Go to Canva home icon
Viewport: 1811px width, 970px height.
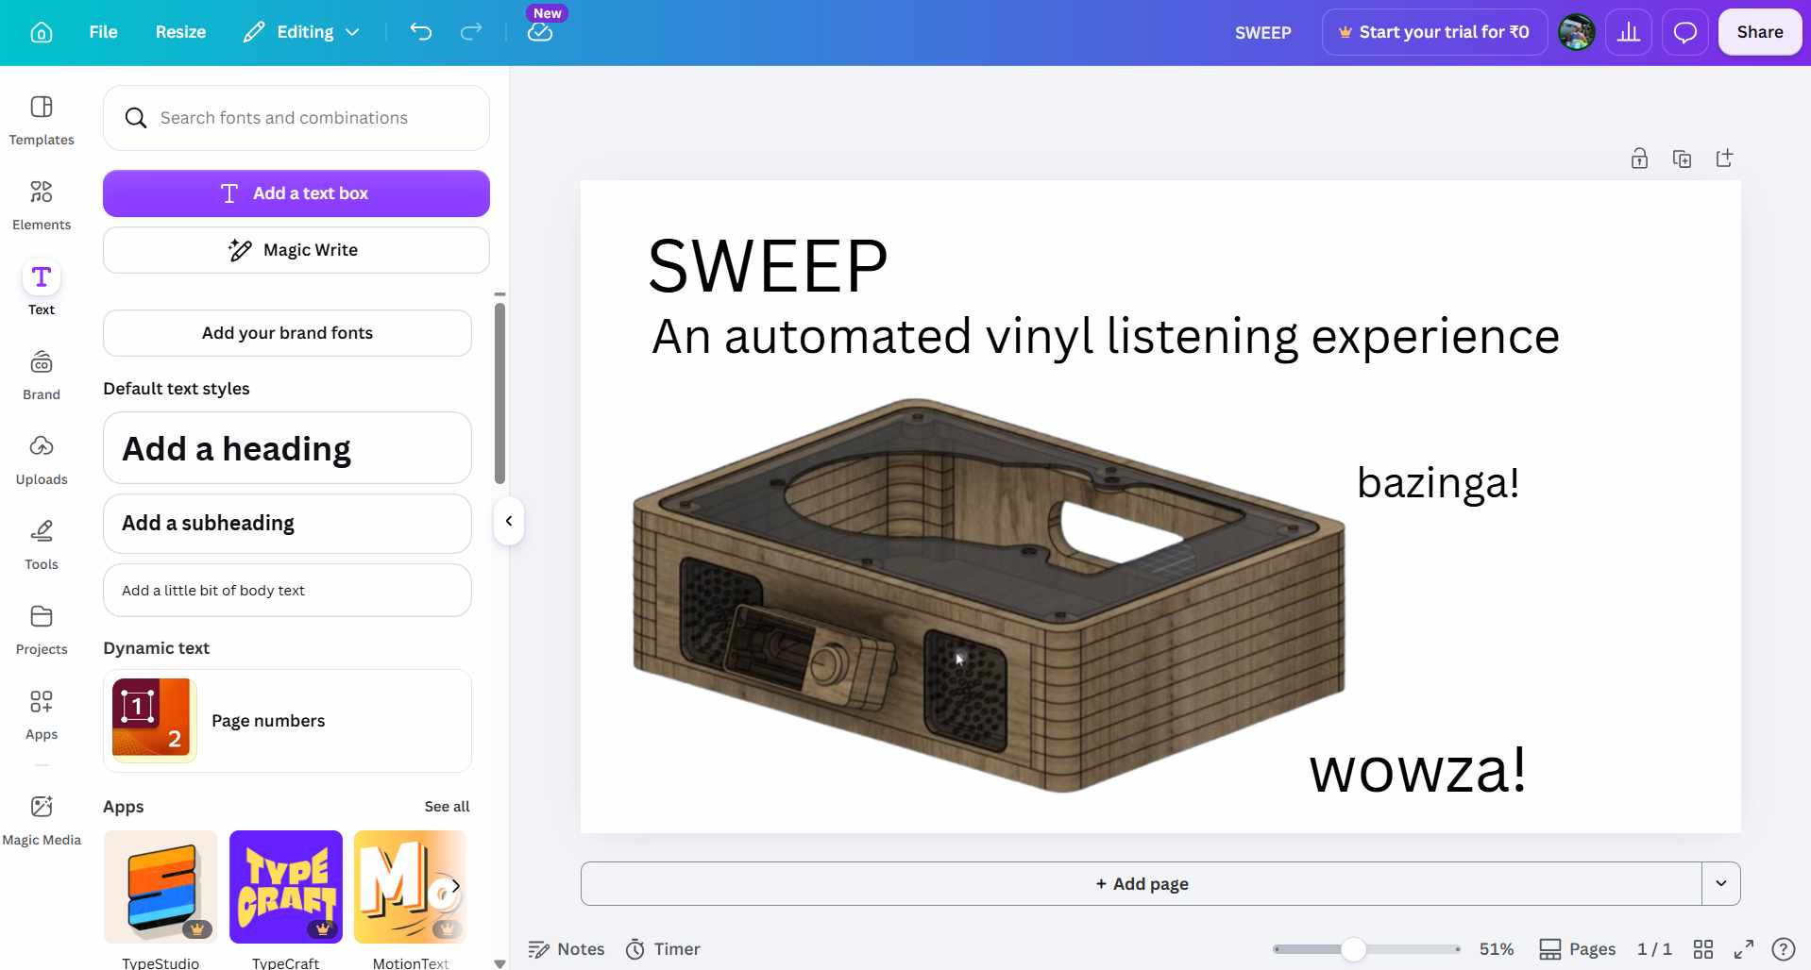(41, 32)
